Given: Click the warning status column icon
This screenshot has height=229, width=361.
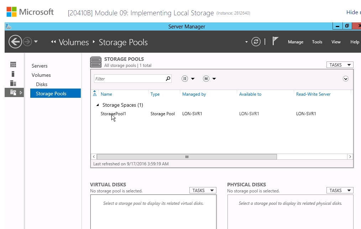Looking at the screenshot, I should pyautogui.click(x=95, y=94).
